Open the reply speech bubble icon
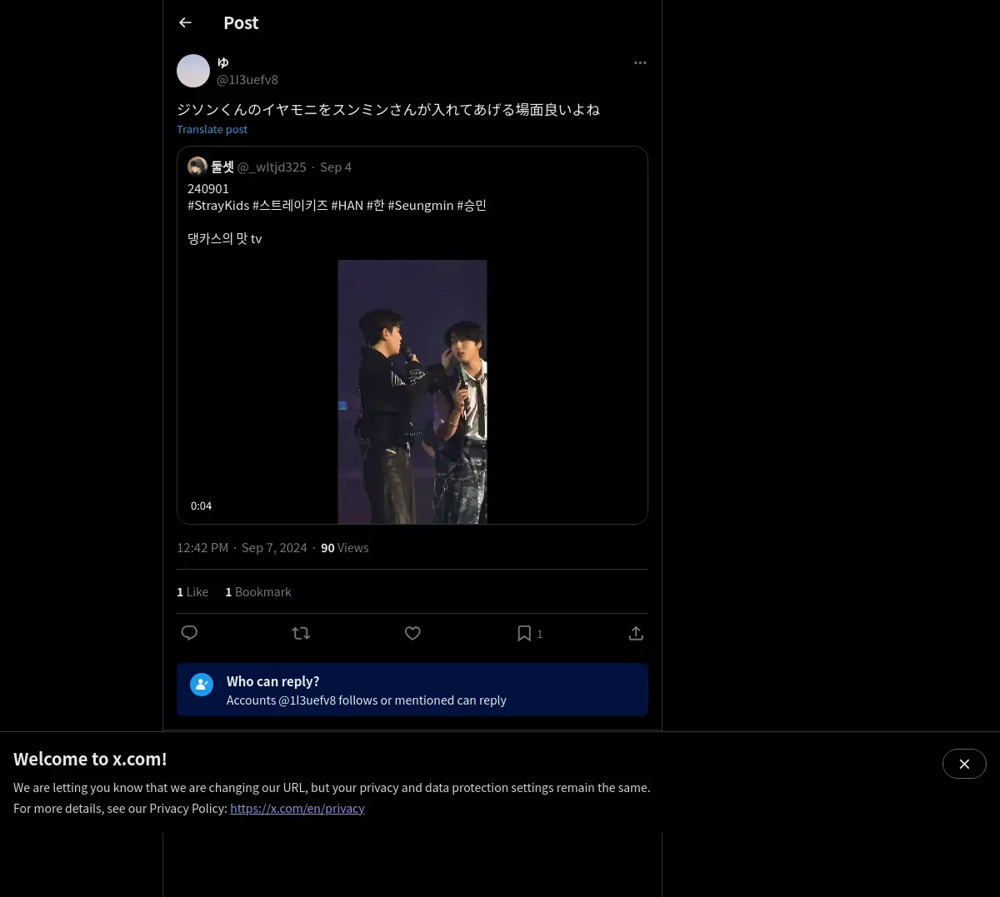Viewport: 1000px width, 897px height. [x=189, y=633]
